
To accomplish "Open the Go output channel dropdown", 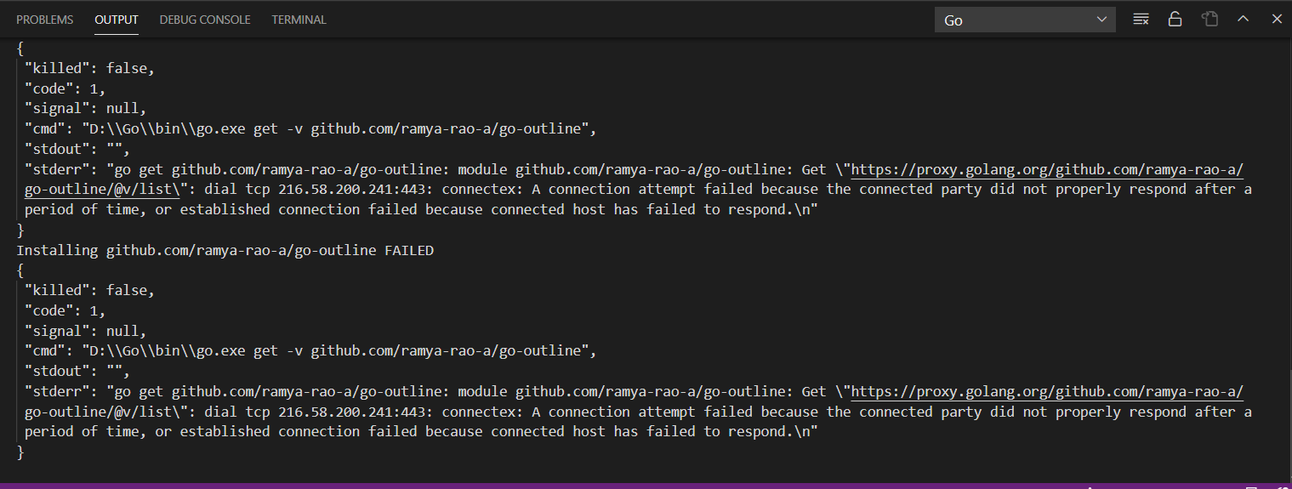I will pos(1025,20).
